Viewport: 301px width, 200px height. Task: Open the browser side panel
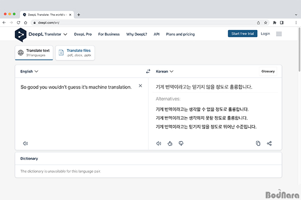pyautogui.click(x=281, y=22)
